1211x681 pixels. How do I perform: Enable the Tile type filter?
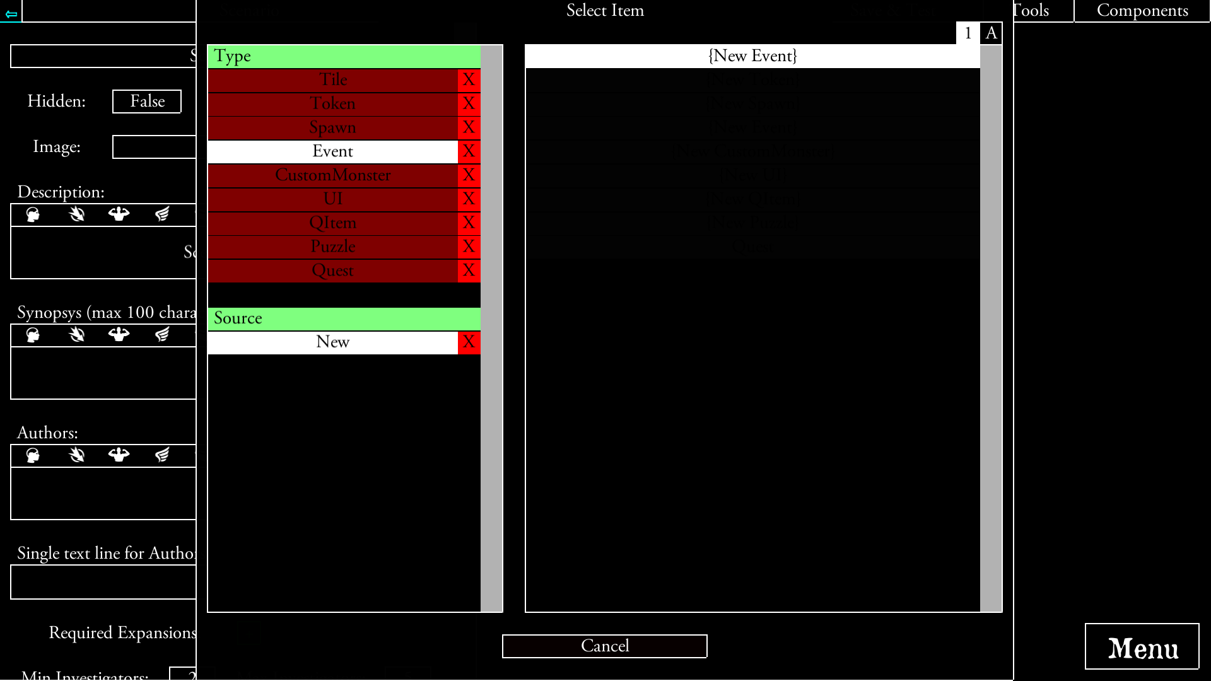[x=333, y=79]
